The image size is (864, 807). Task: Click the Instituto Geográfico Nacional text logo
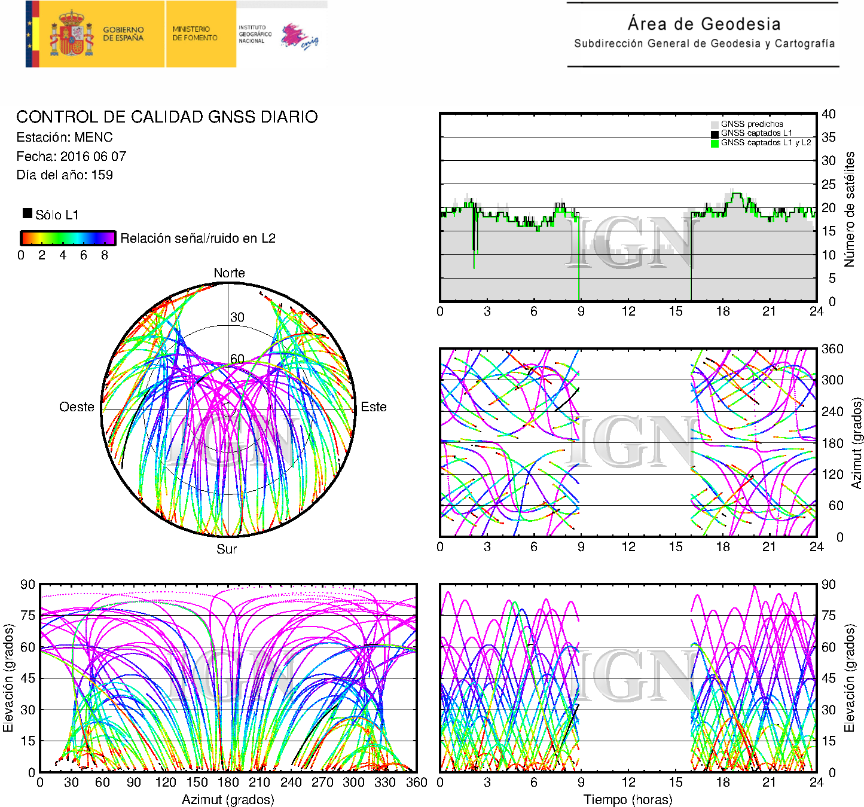254,34
